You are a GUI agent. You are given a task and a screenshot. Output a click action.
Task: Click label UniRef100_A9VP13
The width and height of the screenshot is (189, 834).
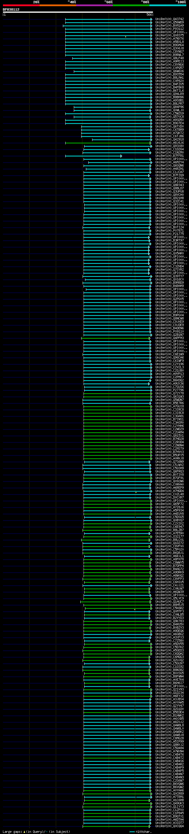[x=170, y=374]
